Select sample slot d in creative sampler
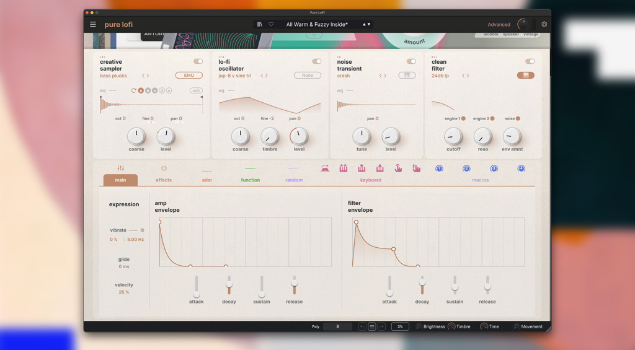 click(162, 90)
